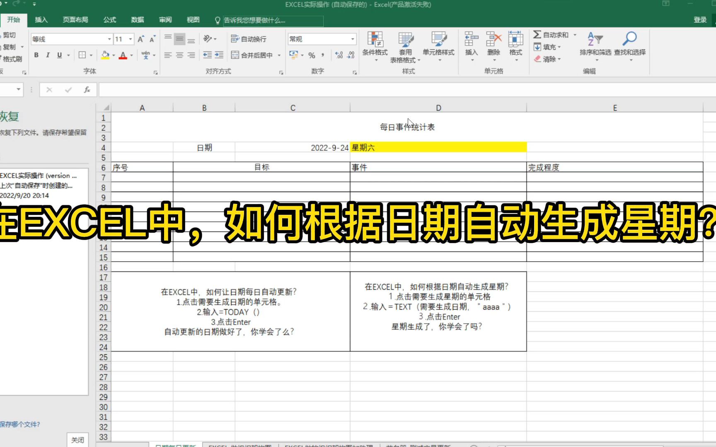Image resolution: width=716 pixels, height=447 pixels.
Task: Open the font name dropdown (等线)
Action: click(x=109, y=39)
